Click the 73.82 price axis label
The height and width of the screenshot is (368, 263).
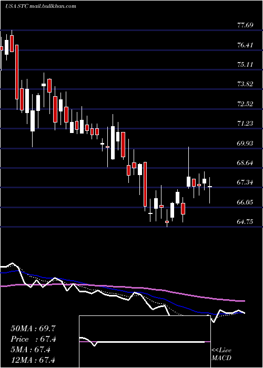[x=245, y=84]
